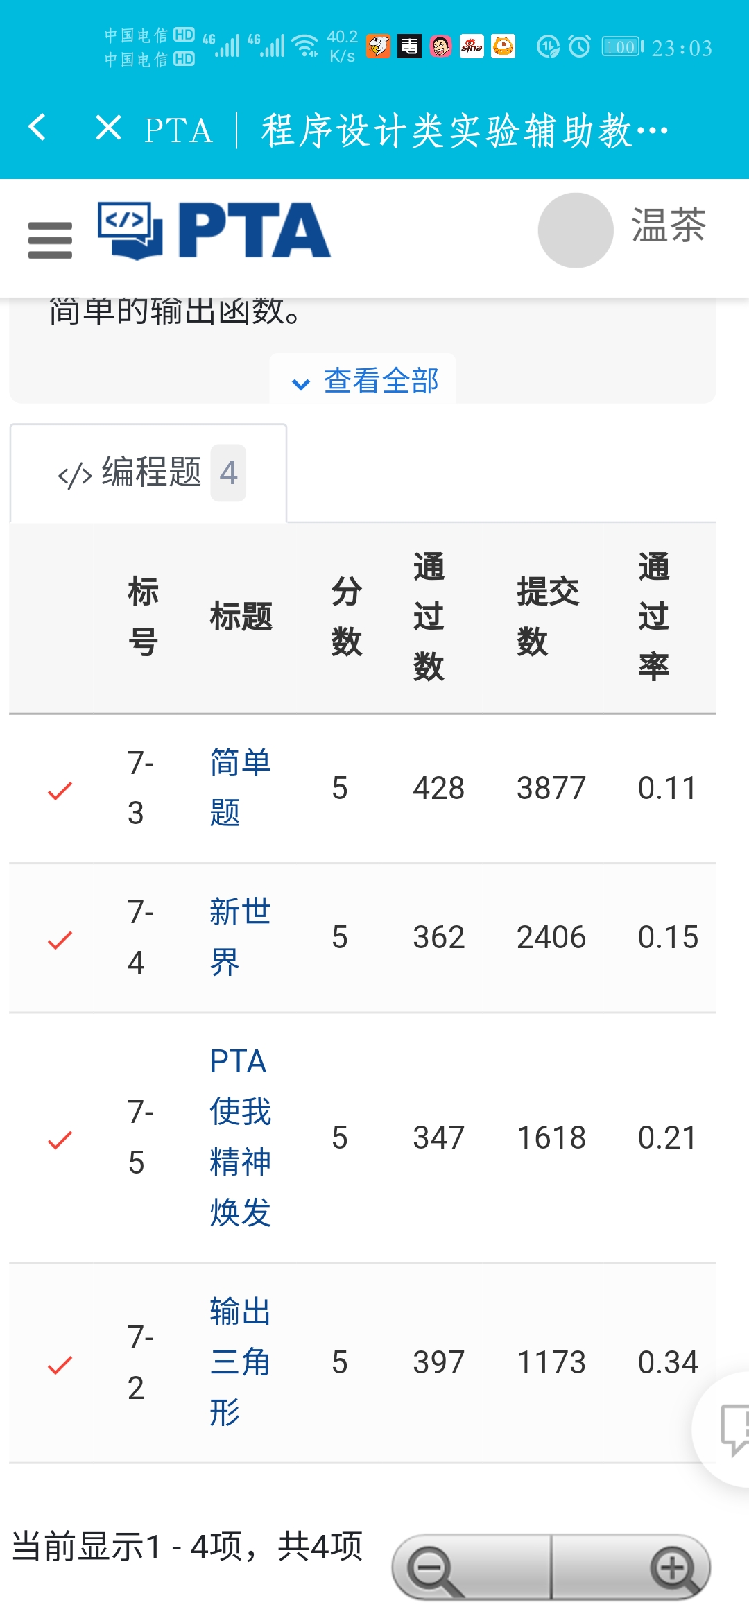Image resolution: width=749 pixels, height=1623 pixels.
Task: Tap the 提交数 column header
Action: coord(547,616)
